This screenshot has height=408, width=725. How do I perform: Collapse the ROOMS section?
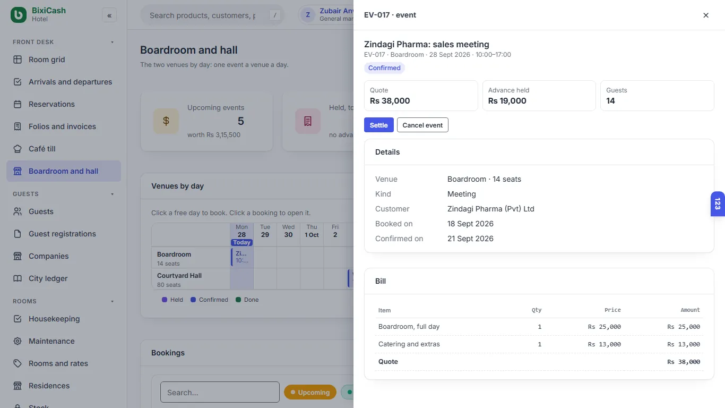tap(112, 301)
